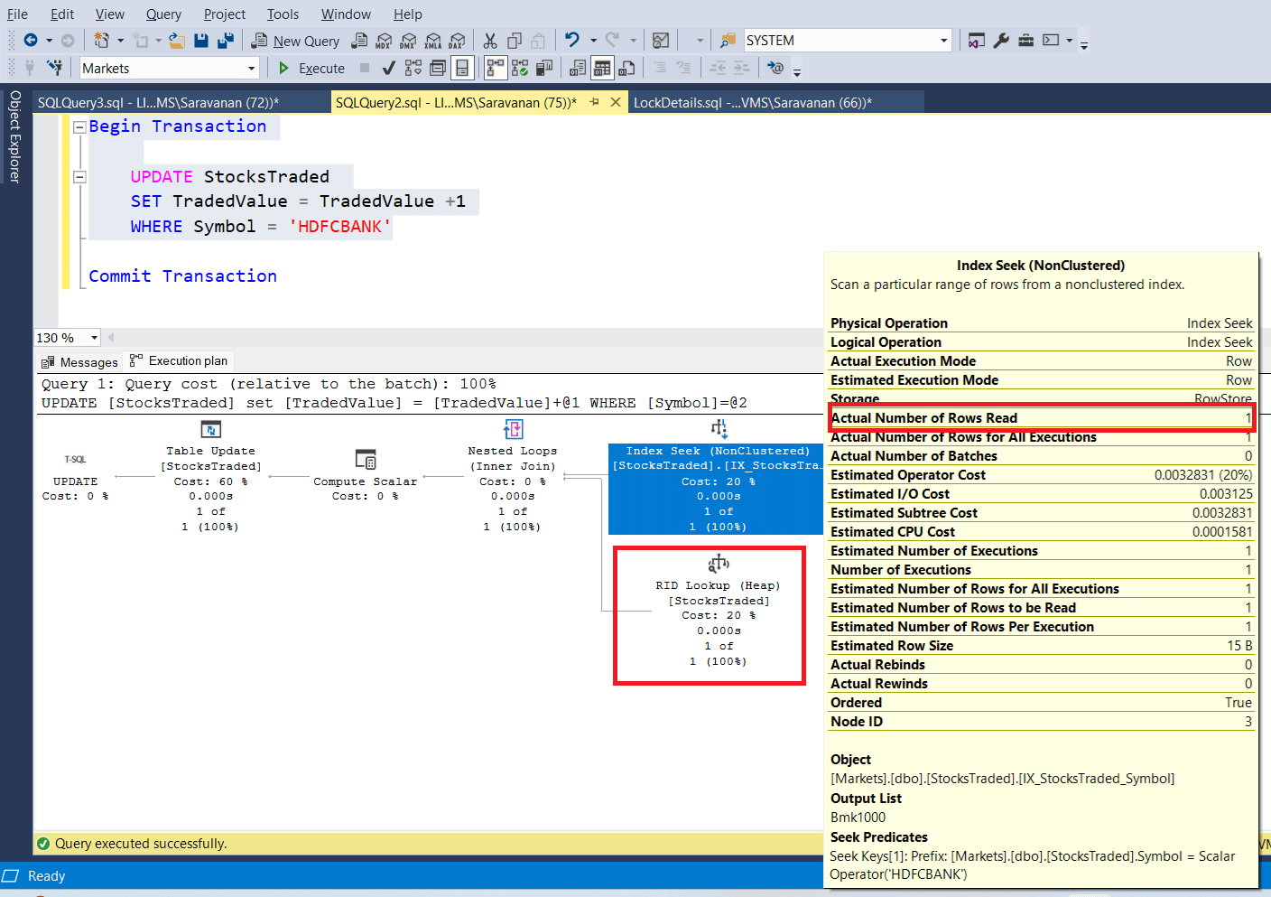Toggle Include Actual Execution Plan
The width and height of the screenshot is (1271, 897).
495,68
